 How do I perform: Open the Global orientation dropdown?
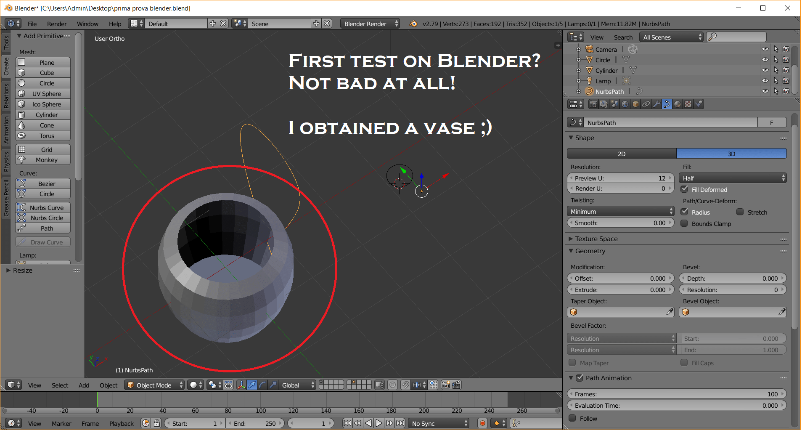pos(297,385)
